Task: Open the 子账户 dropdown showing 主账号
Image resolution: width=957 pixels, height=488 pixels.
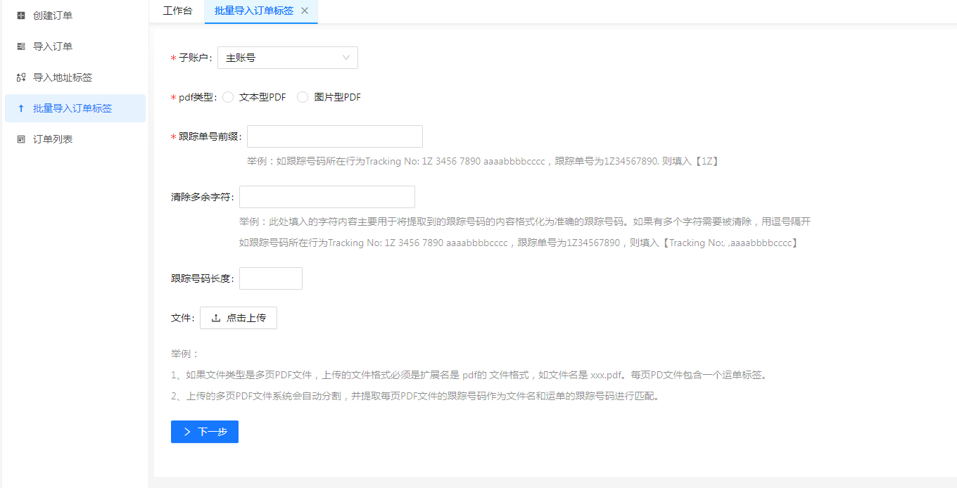Action: point(281,58)
